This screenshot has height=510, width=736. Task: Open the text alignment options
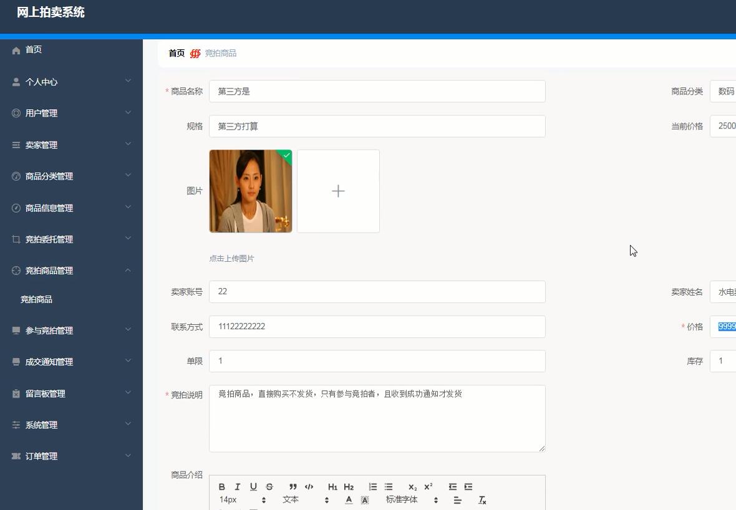tap(458, 500)
